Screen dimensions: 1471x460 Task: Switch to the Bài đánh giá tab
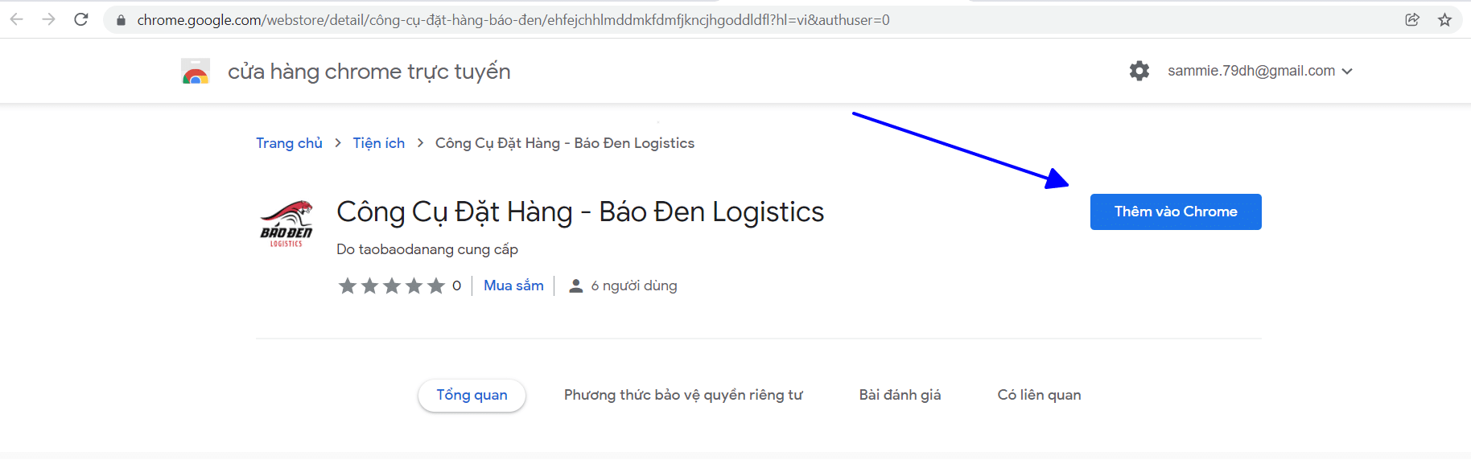pos(900,395)
